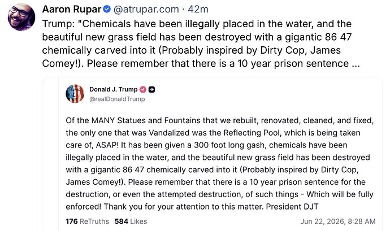The image size is (390, 231).
Task: Open the embedded Truth Social post body
Action: click(x=220, y=163)
